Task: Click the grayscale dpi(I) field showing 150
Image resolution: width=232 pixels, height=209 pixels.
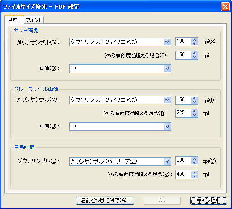Action: click(x=183, y=100)
